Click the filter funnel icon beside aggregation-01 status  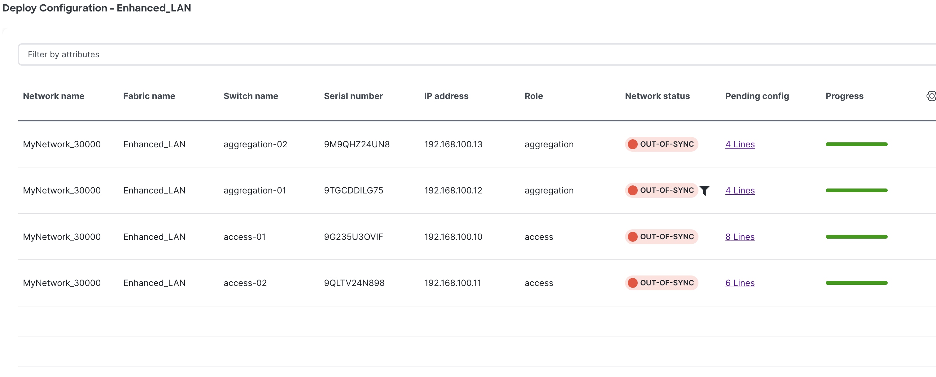(704, 190)
